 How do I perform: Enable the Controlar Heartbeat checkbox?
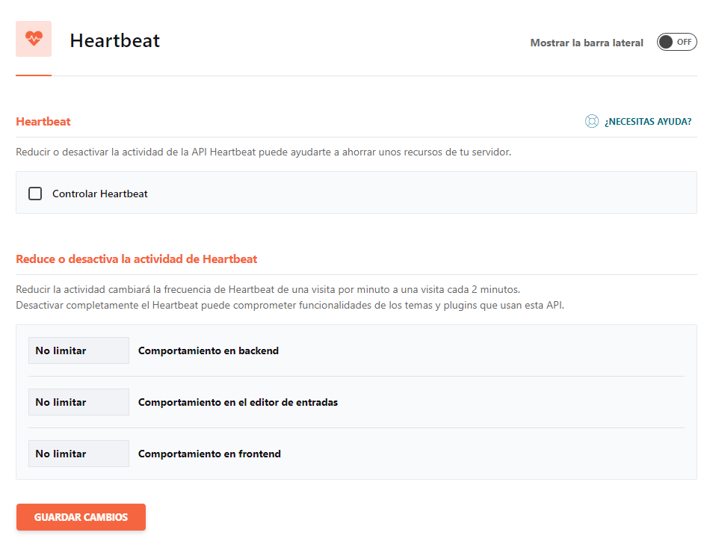[x=35, y=194]
